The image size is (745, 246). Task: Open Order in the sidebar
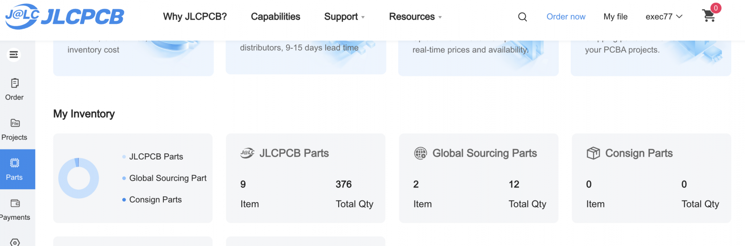pos(14,89)
